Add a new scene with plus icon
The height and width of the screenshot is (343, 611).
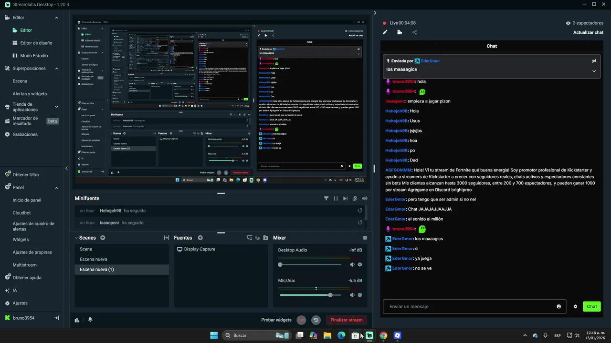coord(103,238)
